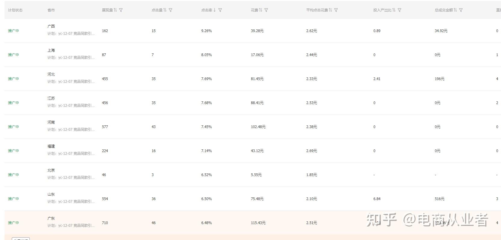501x240 pixels.
Task: Click the 推广中 status in 河北 row
Action: coord(14,79)
